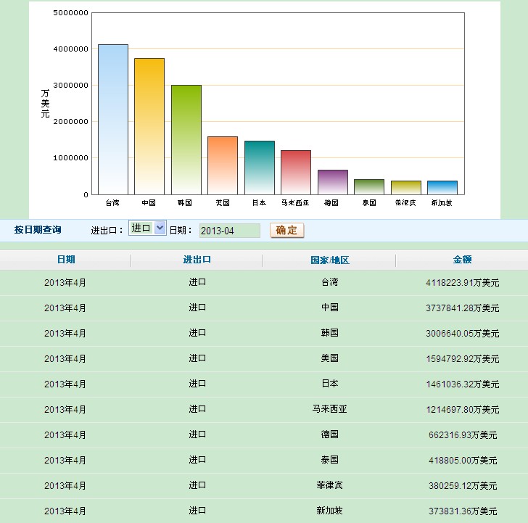Click the light blue 台湾 bar in chart
The width and height of the screenshot is (528, 523).
tap(113, 120)
